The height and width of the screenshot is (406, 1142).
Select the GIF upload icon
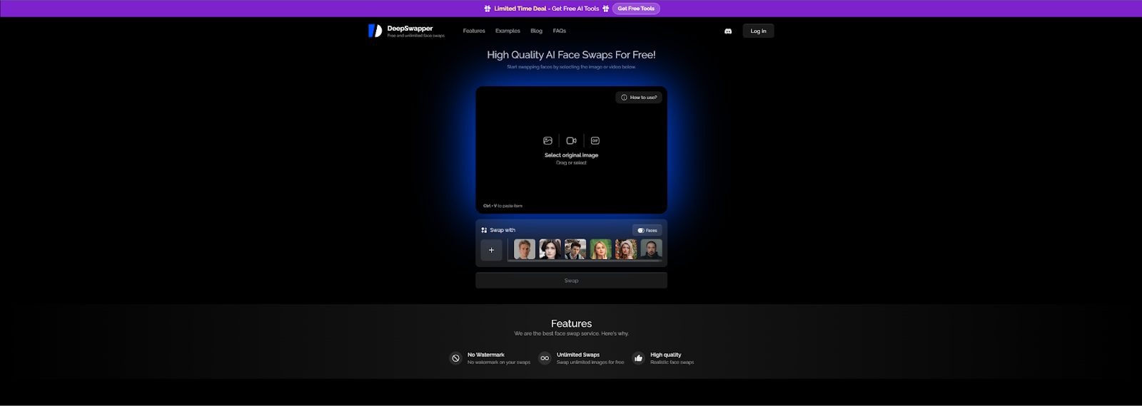[x=595, y=141]
